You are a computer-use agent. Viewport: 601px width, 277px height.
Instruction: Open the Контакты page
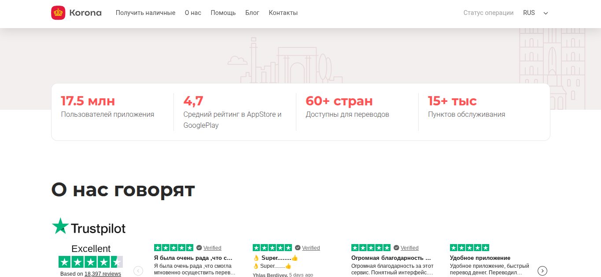click(x=283, y=13)
